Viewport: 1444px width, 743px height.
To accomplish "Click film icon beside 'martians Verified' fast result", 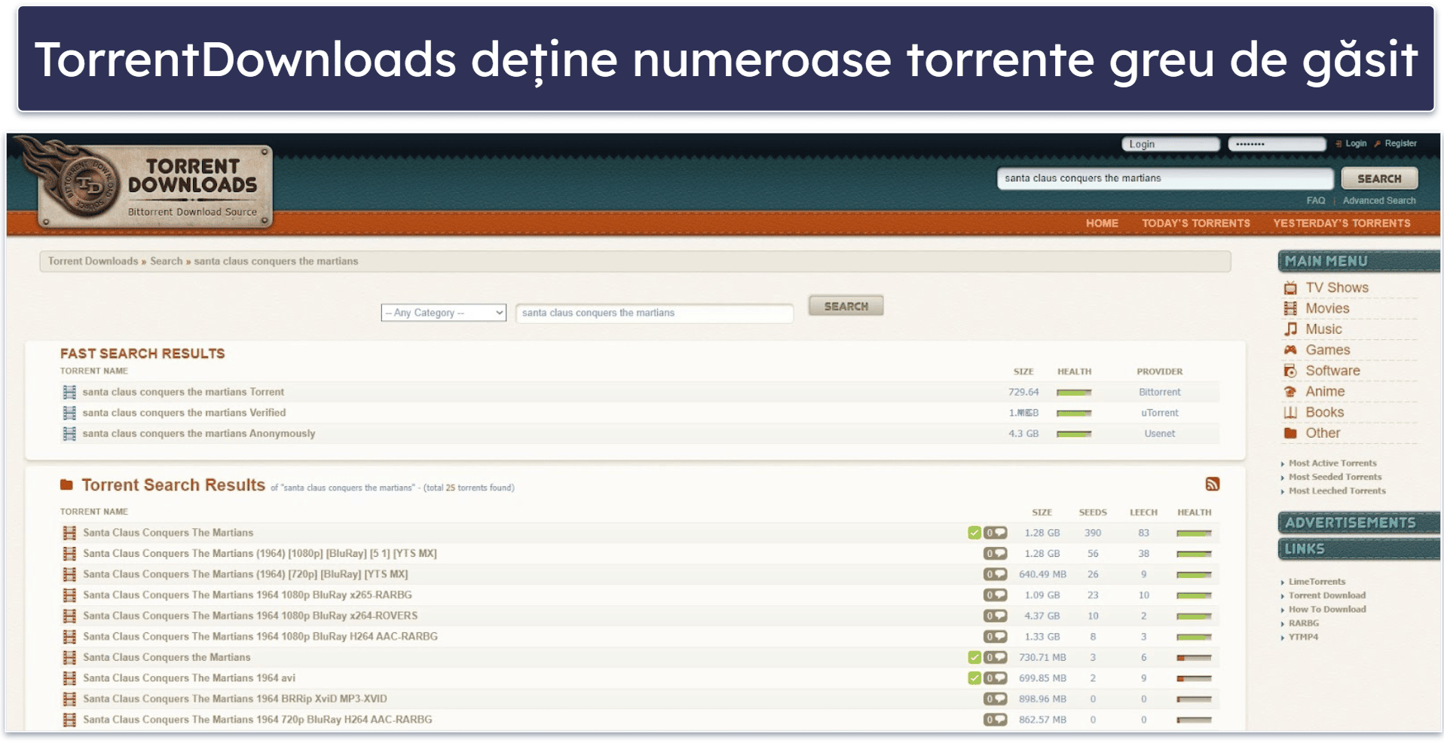I will point(69,413).
